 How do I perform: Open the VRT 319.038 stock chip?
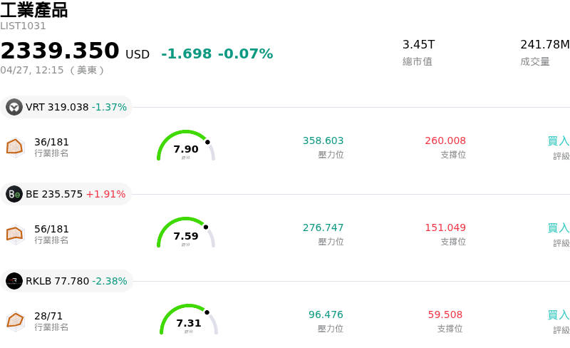point(67,107)
